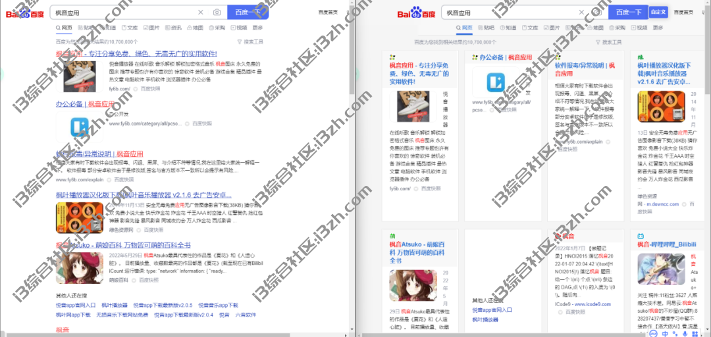Switch to the 地图 tab in the left window
This screenshot has width=711, height=337.
coord(195,28)
